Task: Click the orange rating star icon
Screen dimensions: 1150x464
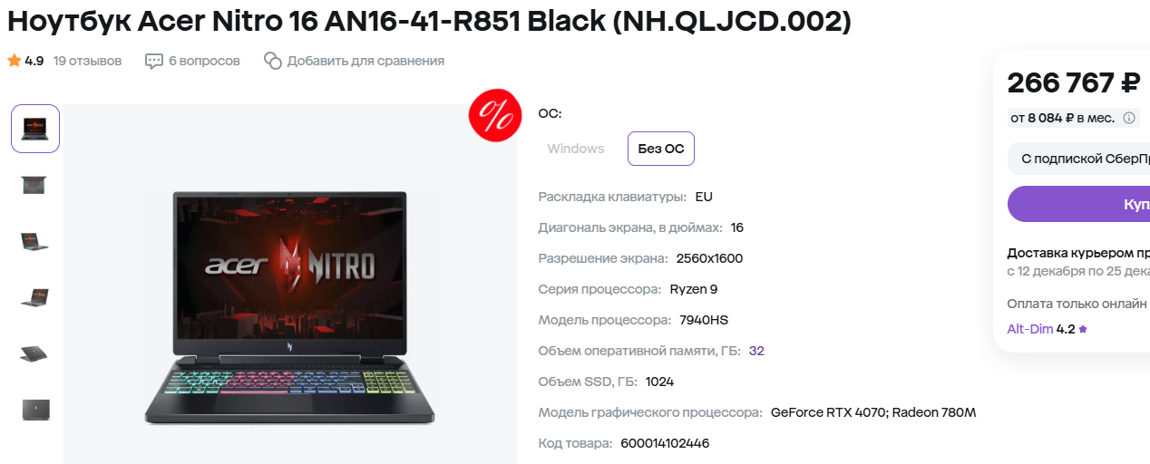Action: 14,61
